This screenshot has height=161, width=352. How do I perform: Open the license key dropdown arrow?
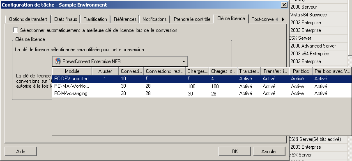point(184,61)
